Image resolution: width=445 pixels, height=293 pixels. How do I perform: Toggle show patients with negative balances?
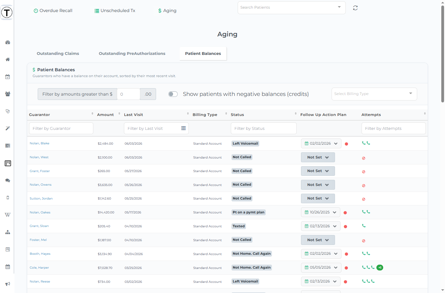click(x=173, y=94)
